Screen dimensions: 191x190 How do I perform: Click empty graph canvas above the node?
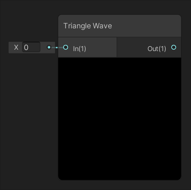click(120, 7)
